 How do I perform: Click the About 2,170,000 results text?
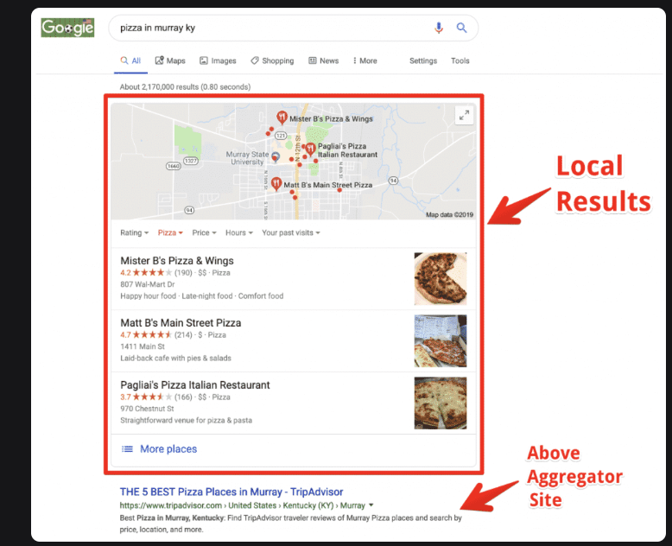point(185,86)
